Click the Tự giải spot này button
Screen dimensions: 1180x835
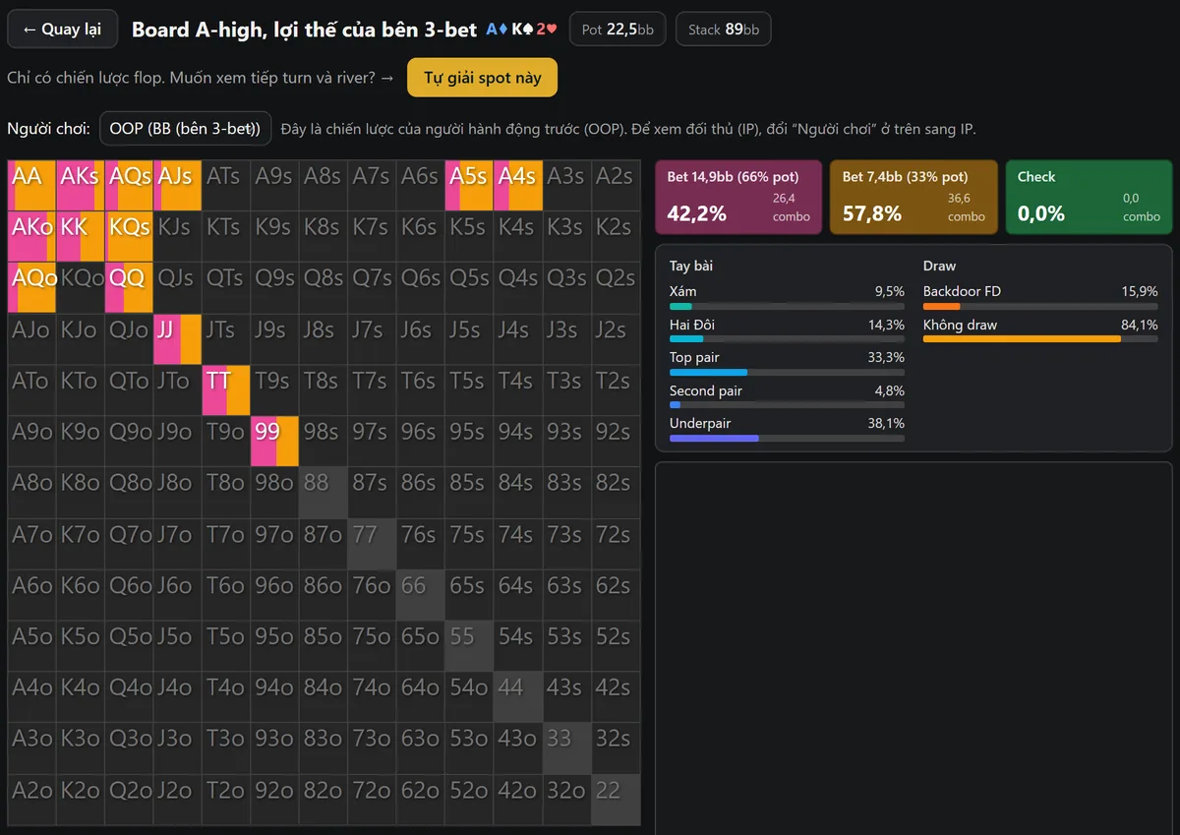(x=482, y=78)
